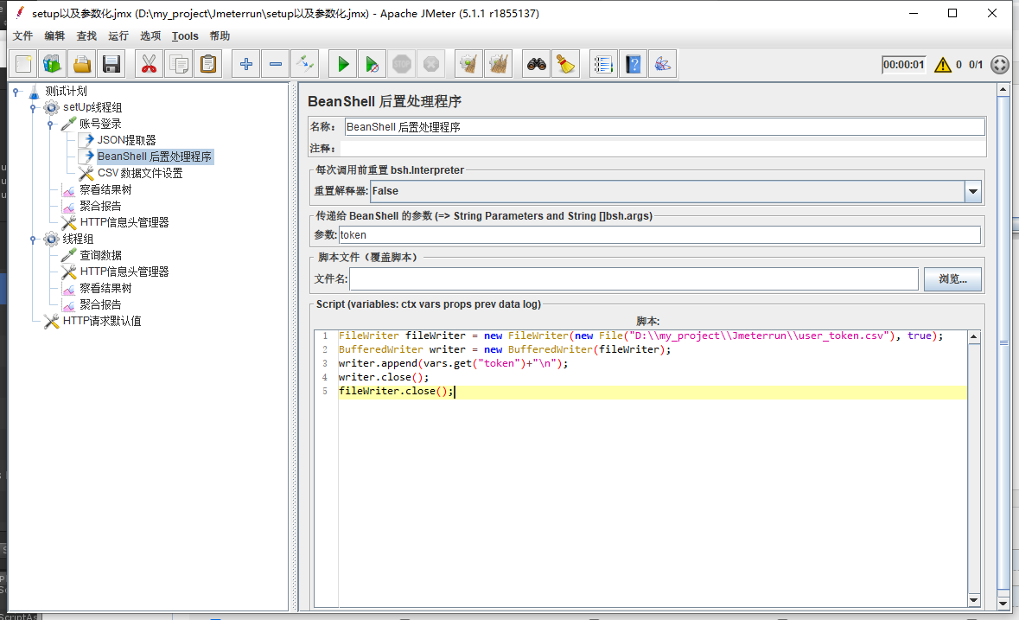This screenshot has width=1019, height=620.
Task: Click the Copy icon in toolbar
Action: (178, 64)
